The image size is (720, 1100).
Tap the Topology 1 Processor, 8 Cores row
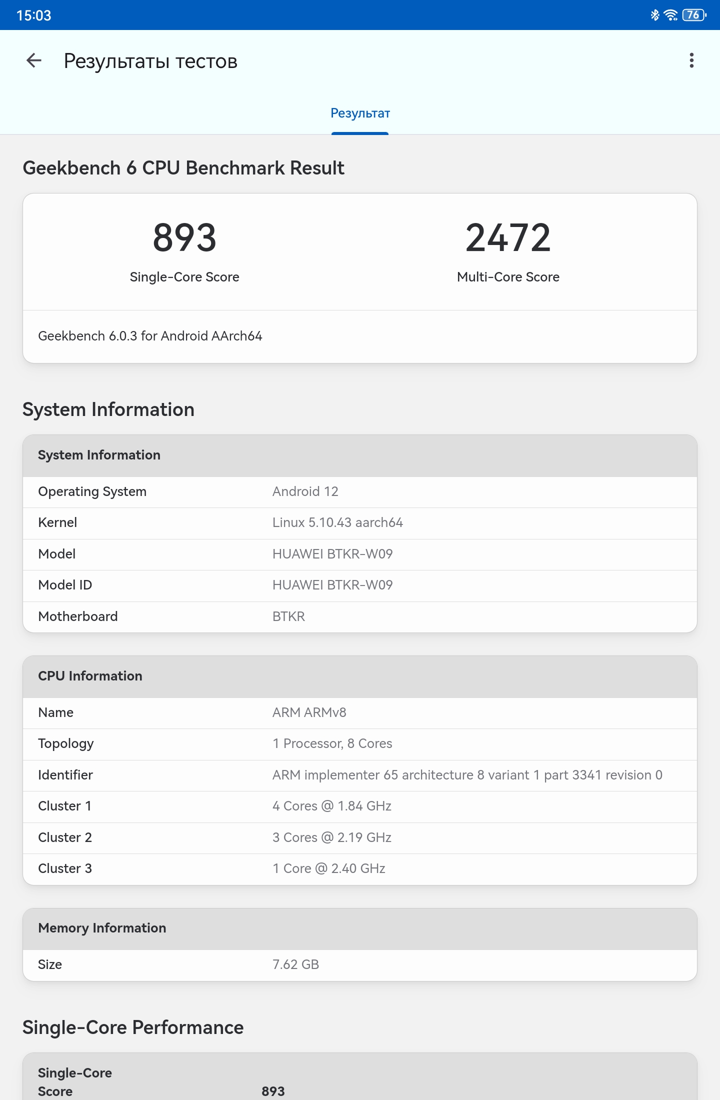click(x=360, y=744)
